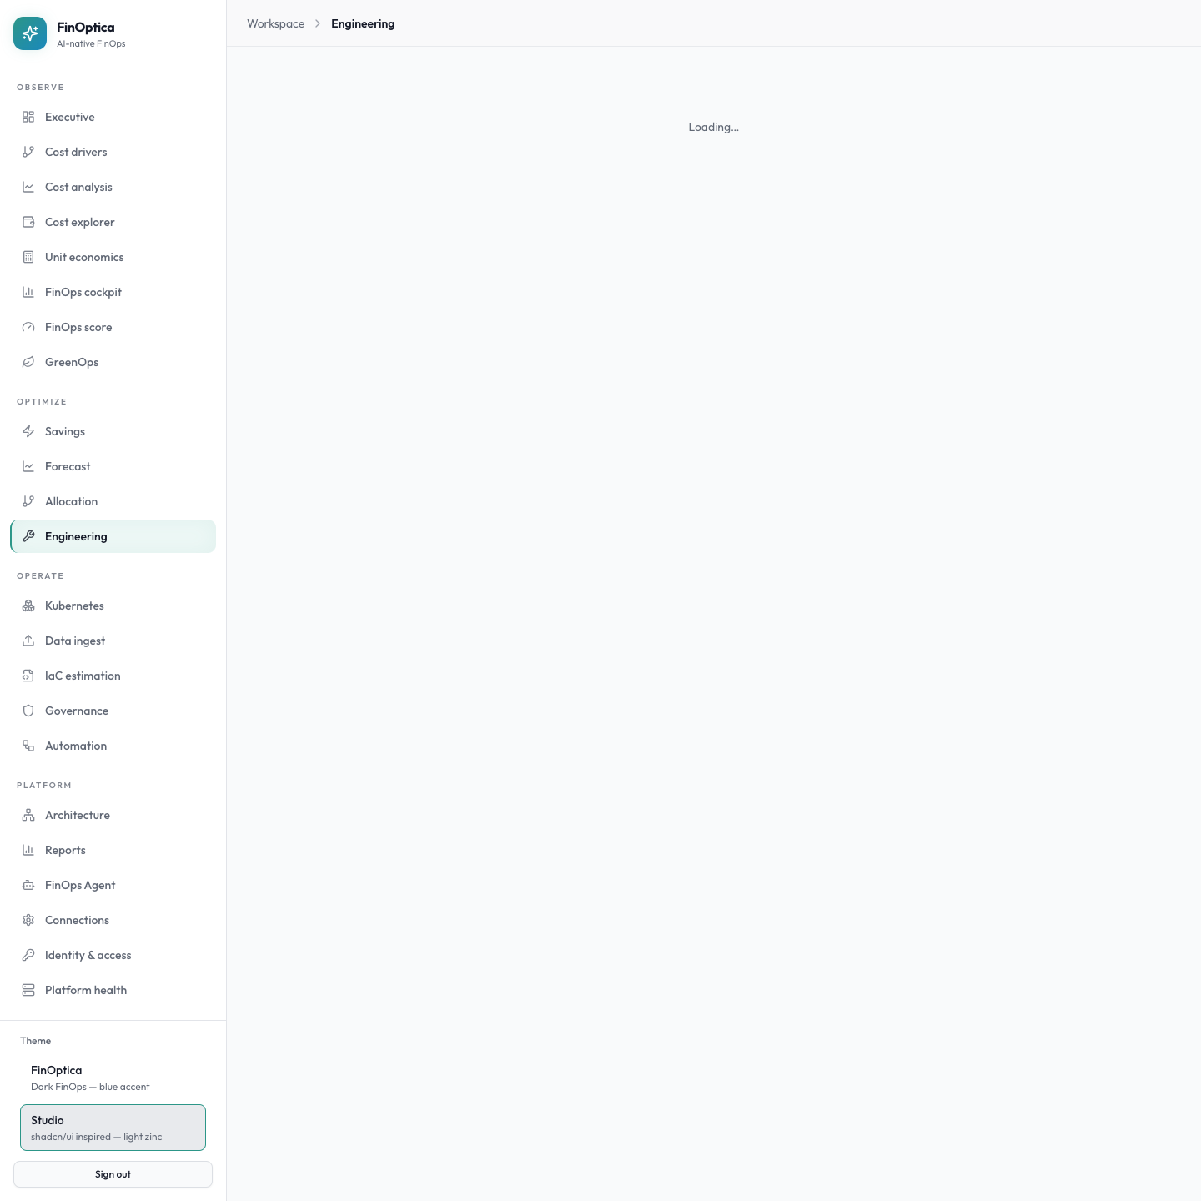The image size is (1201, 1201).
Task: Open the Governance page
Action: [113, 711]
